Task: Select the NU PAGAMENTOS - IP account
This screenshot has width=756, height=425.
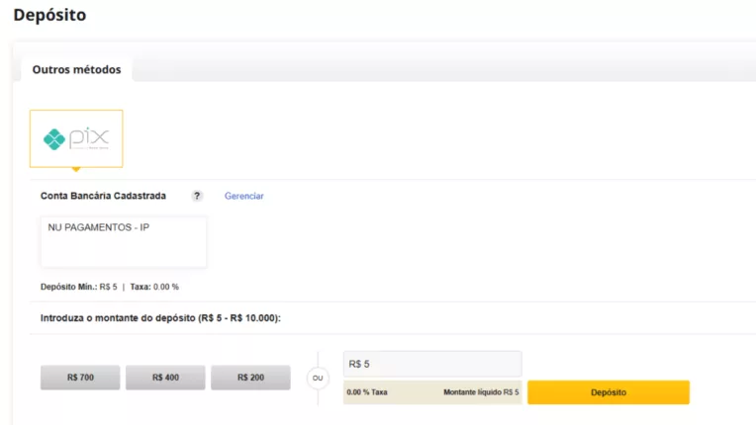Action: click(98, 227)
